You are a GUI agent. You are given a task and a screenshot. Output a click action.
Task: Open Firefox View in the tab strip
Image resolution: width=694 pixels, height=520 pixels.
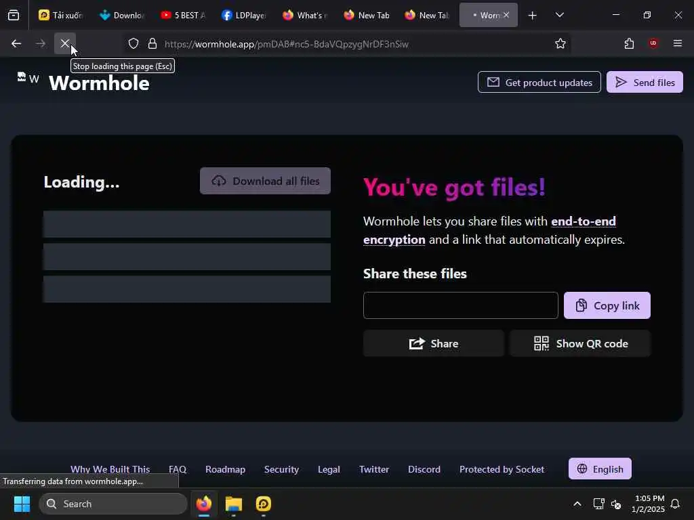(x=14, y=15)
